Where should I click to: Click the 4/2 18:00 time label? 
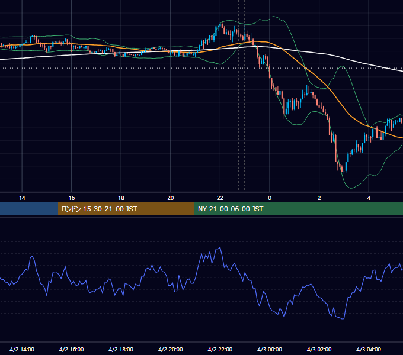point(121,349)
